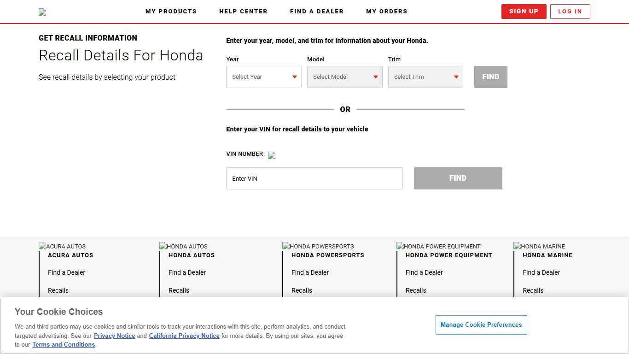Expand the Select Trim dropdown
This screenshot has width=629, height=354.
[425, 77]
